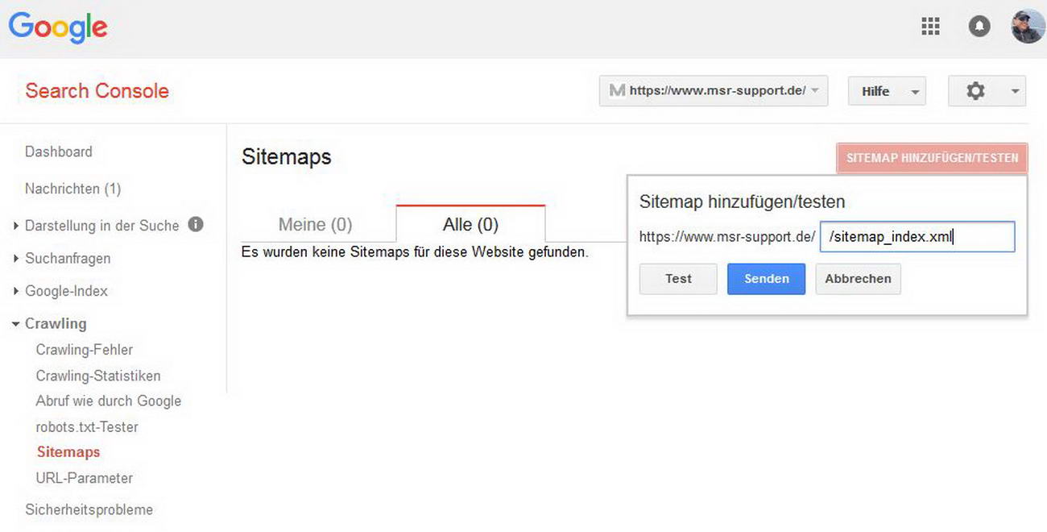Open the user account avatar
1047x532 pixels.
point(1028,27)
